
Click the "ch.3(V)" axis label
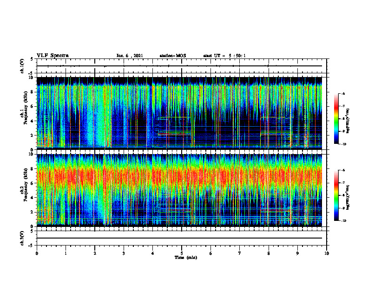pyautogui.click(x=22, y=238)
